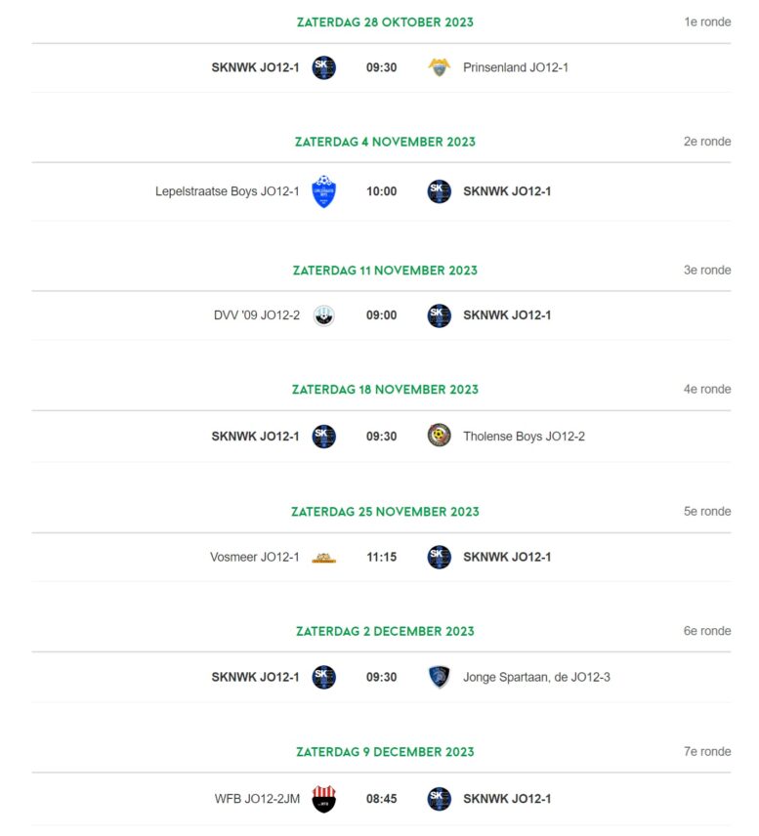Click the 08:45 kickoff time
Image resolution: width=759 pixels, height=836 pixels.
click(381, 799)
